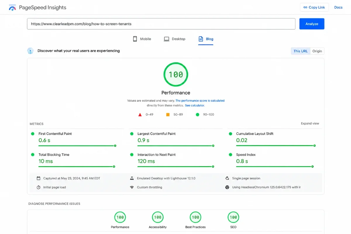Click the Using HeadlessChromium 125.0.6422.175 text
The image size is (351, 234).
266,187
